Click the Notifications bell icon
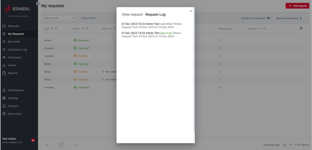 tap(4, 91)
